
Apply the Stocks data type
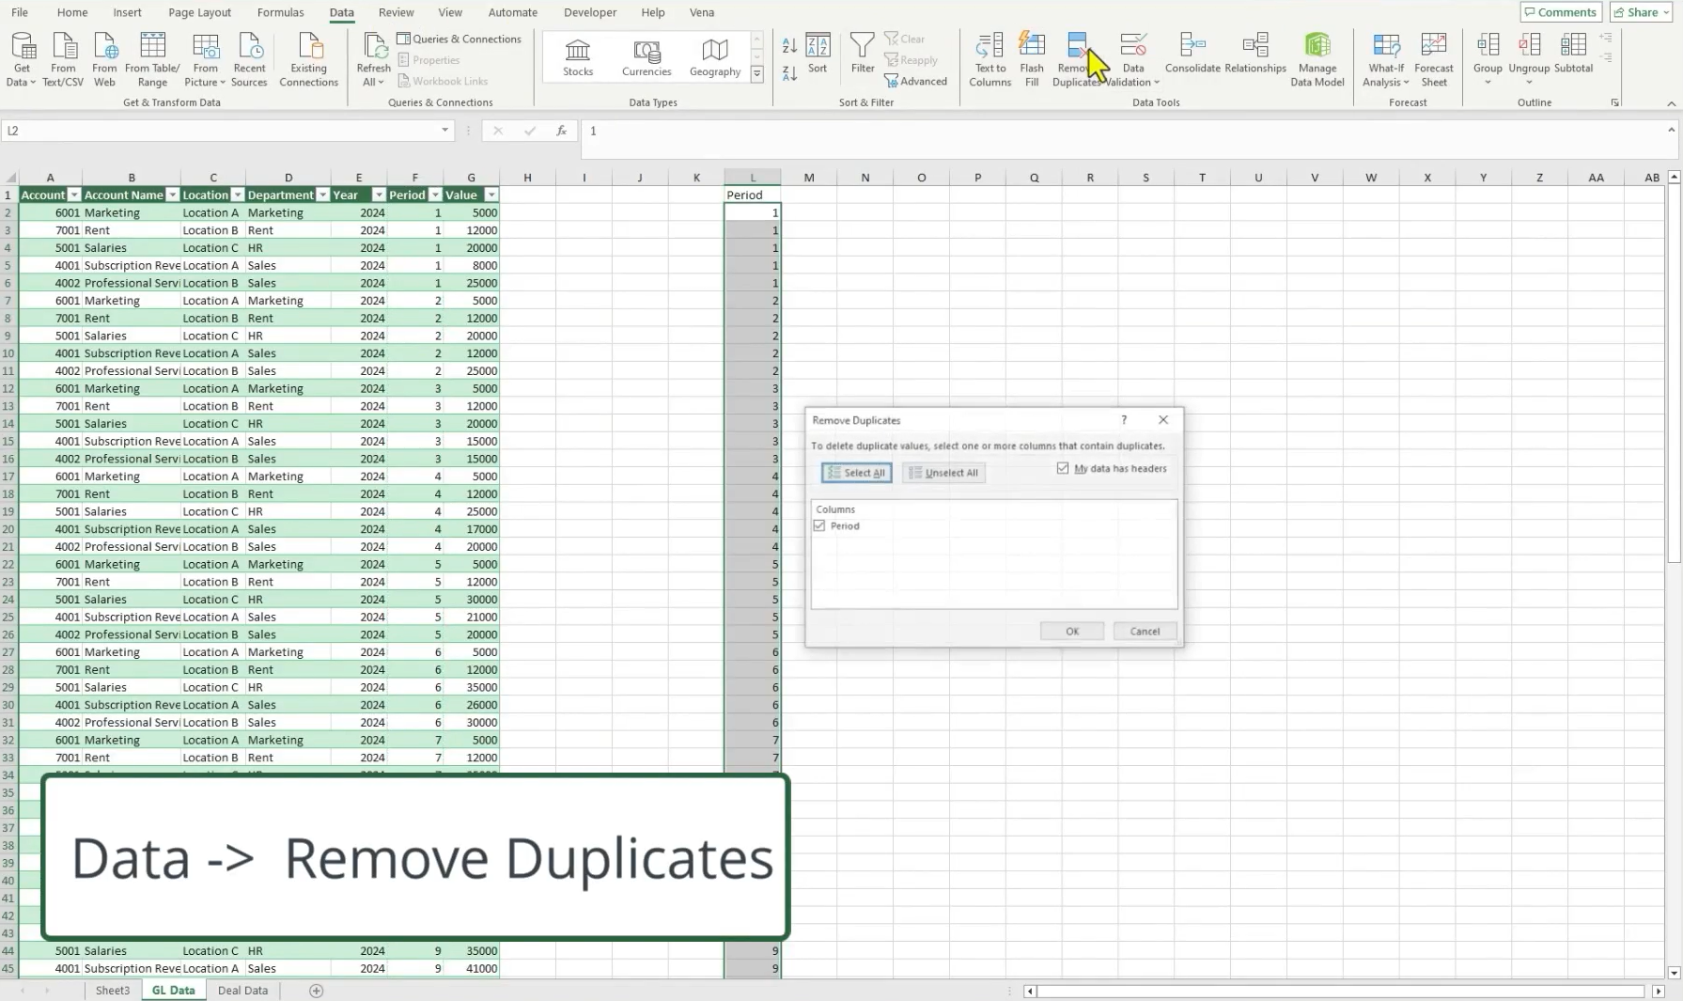click(577, 56)
